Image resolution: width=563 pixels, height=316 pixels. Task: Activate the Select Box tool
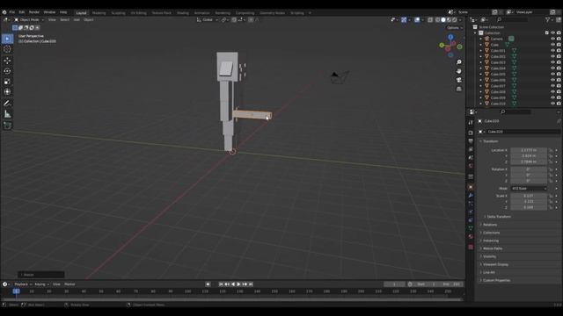coord(7,39)
